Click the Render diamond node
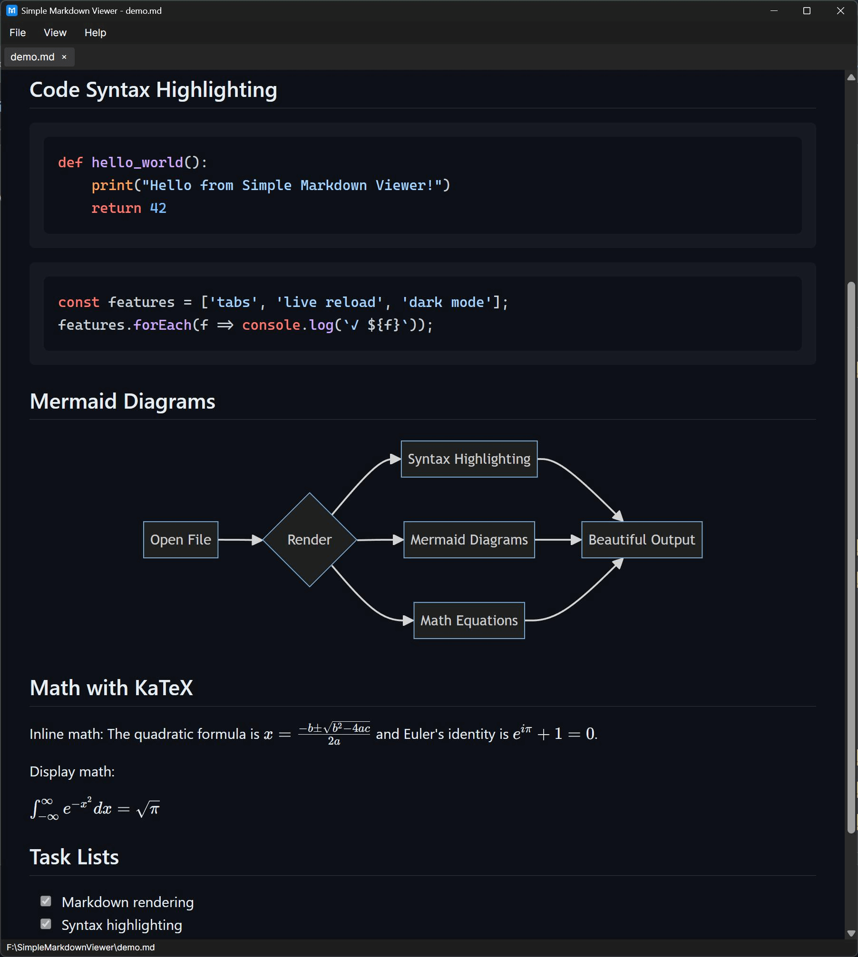 coord(310,540)
